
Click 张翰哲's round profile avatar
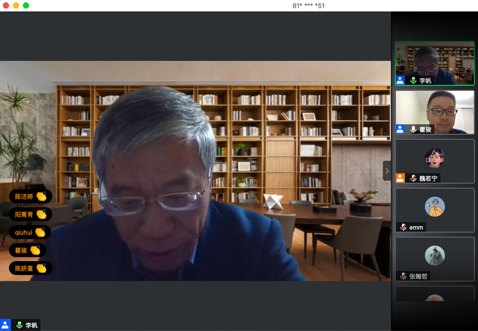coord(434,256)
